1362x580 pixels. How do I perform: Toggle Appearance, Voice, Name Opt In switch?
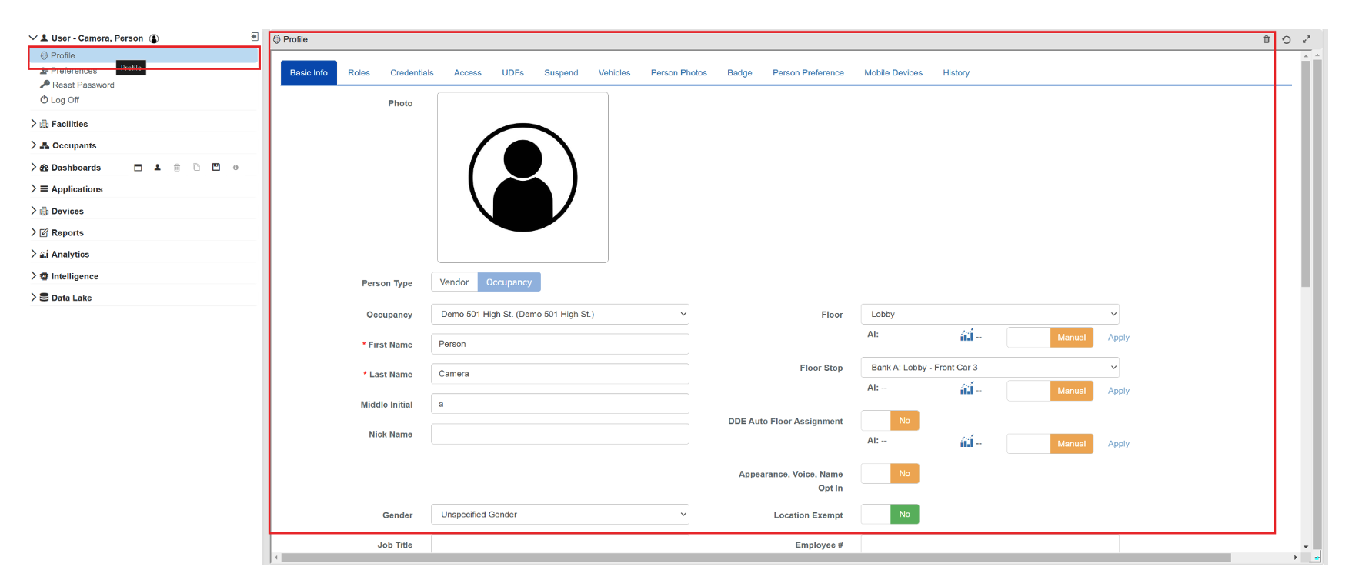(x=890, y=474)
